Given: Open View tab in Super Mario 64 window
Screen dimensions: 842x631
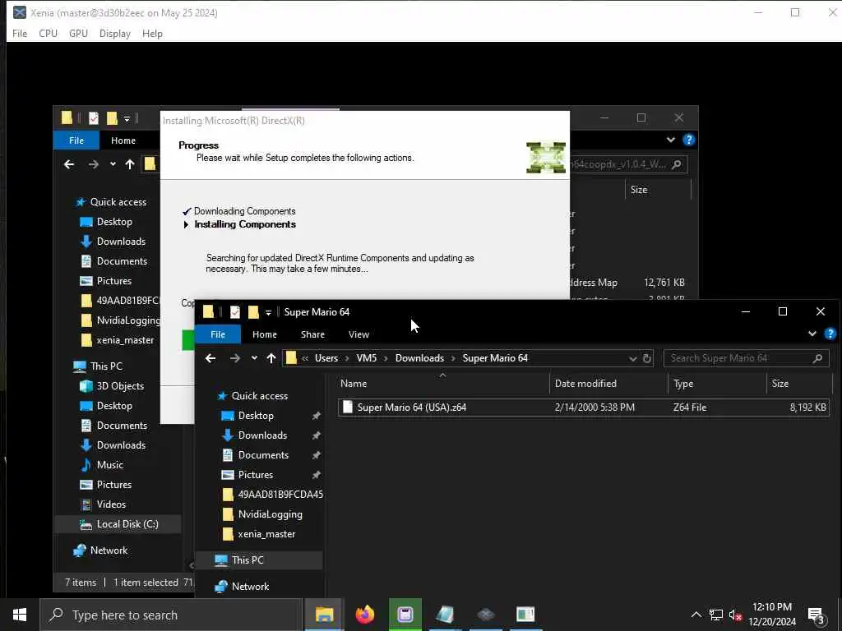Looking at the screenshot, I should pyautogui.click(x=359, y=334).
